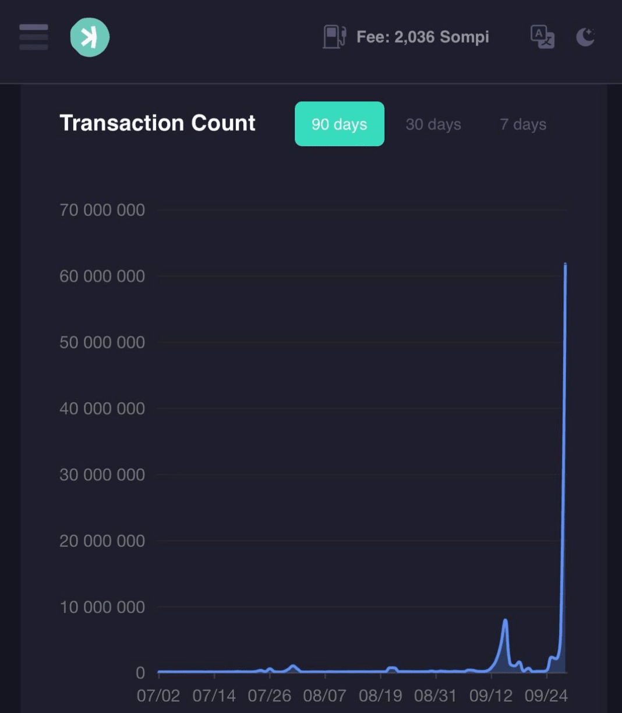Click the Transaction Count heading

157,123
